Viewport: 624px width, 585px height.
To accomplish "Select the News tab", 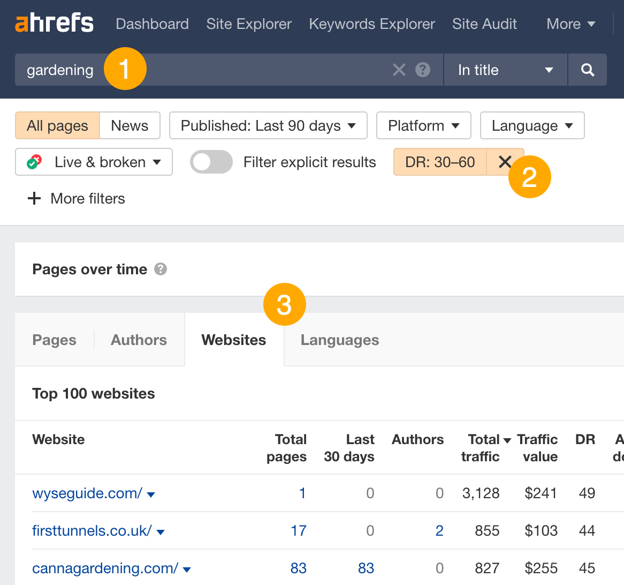I will tap(130, 125).
